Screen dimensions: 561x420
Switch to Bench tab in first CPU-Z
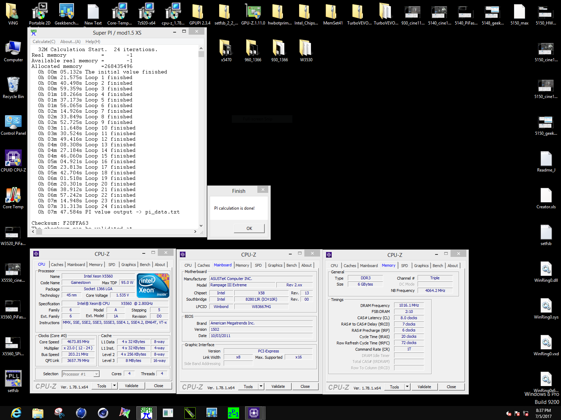click(145, 265)
